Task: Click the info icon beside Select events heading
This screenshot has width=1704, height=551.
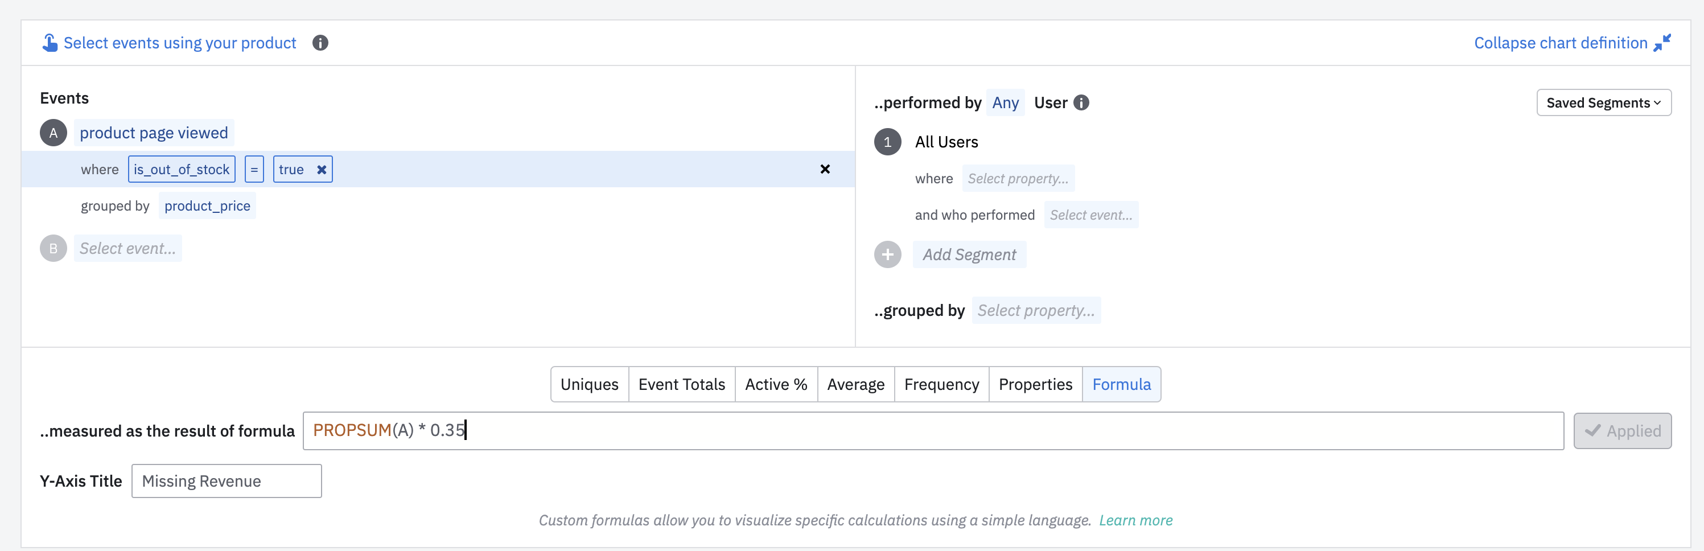Action: tap(320, 43)
